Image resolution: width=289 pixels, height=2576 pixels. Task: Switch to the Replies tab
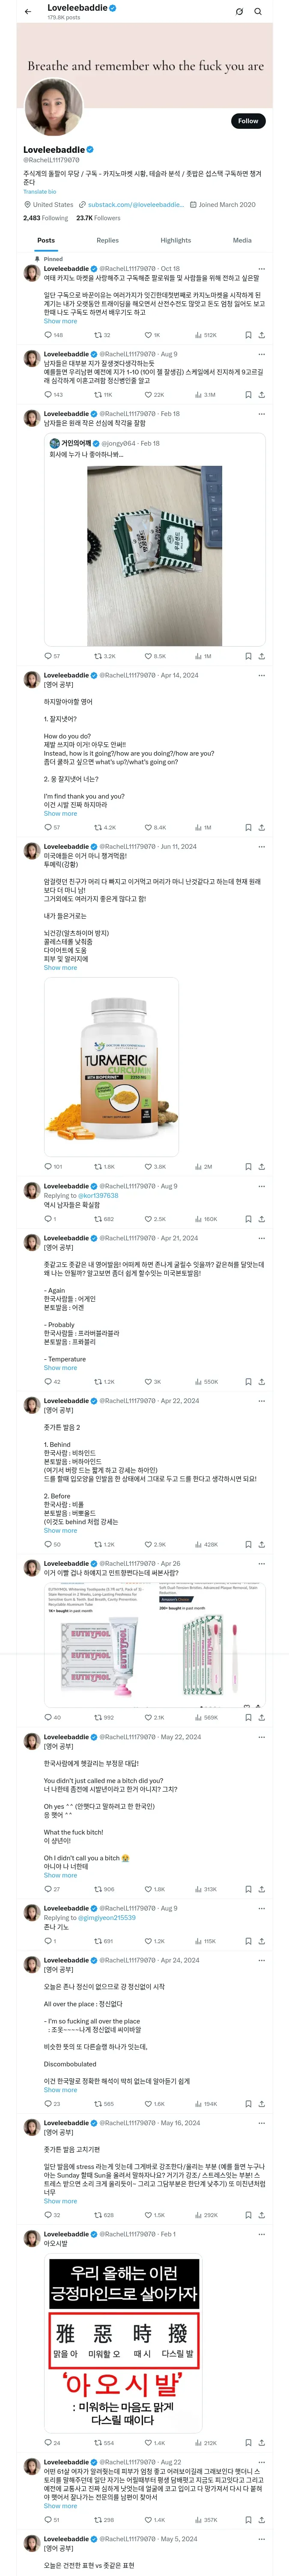pos(107,240)
